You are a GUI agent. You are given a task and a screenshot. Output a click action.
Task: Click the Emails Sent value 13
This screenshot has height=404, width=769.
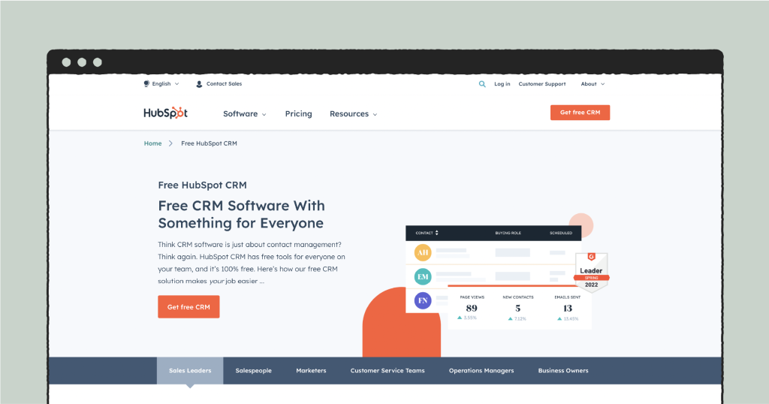pos(568,308)
